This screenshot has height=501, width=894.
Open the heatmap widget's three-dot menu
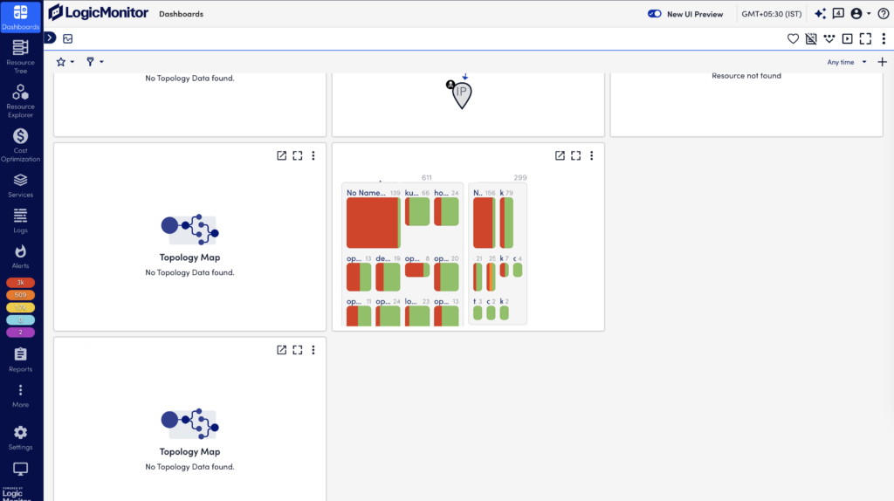click(x=592, y=155)
